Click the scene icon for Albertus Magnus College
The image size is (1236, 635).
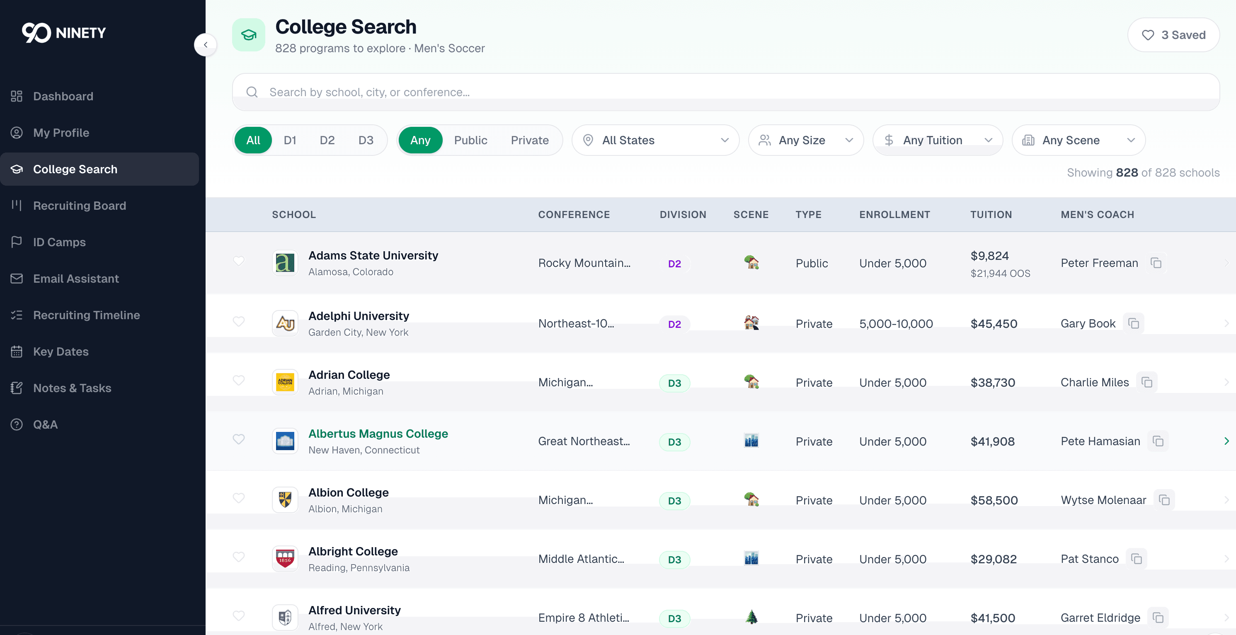pyautogui.click(x=751, y=441)
